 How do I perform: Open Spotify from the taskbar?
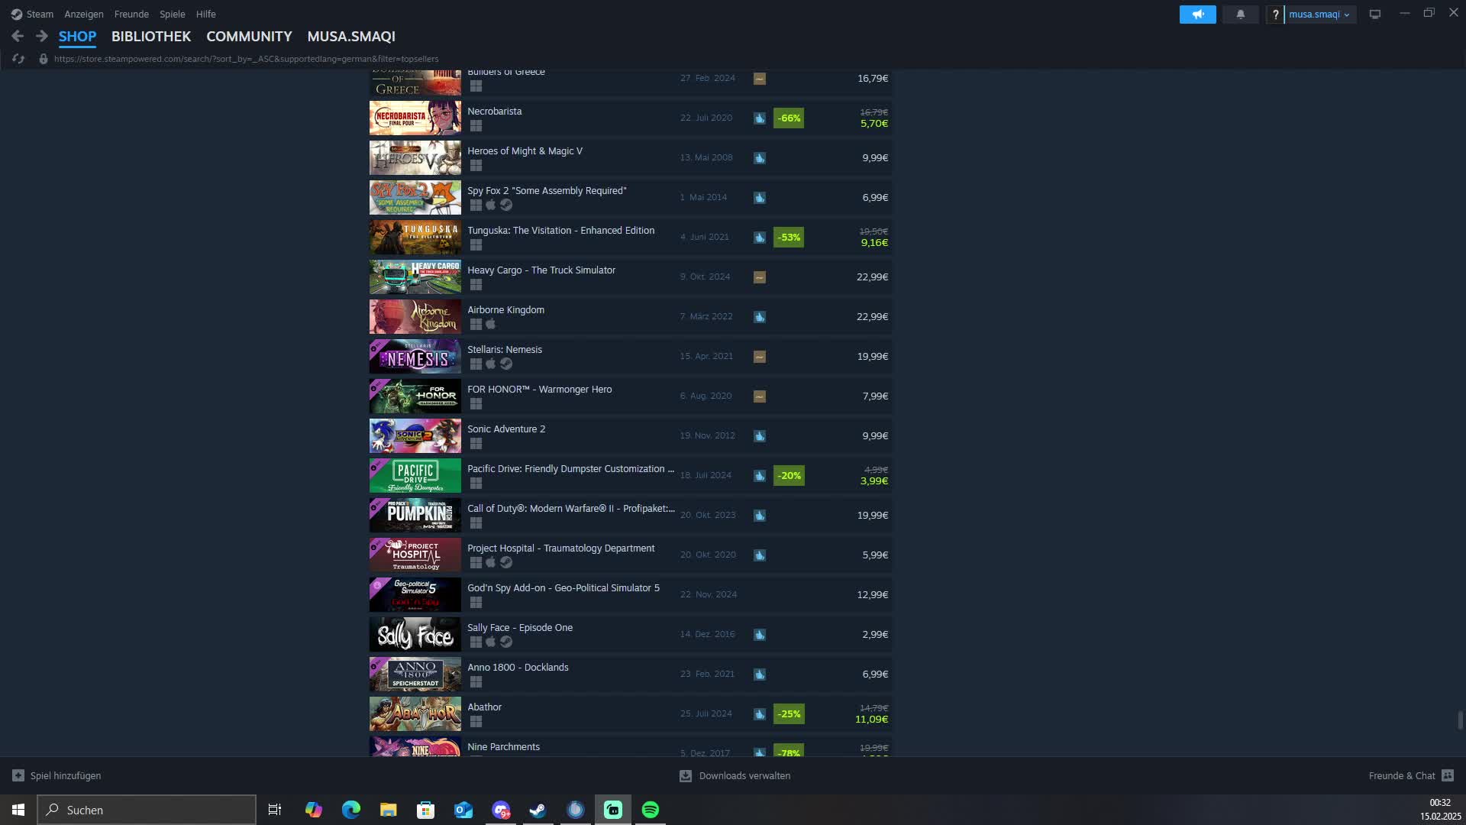[x=651, y=810]
